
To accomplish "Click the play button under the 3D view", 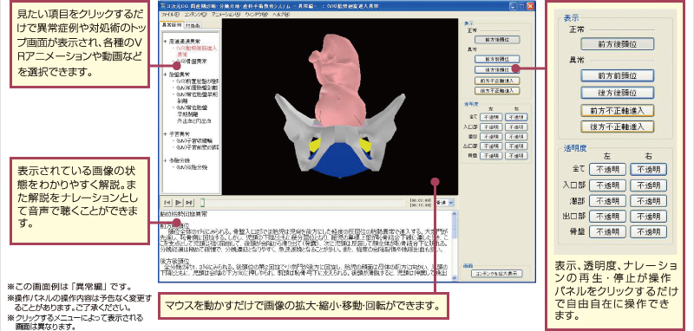I will pos(179,203).
